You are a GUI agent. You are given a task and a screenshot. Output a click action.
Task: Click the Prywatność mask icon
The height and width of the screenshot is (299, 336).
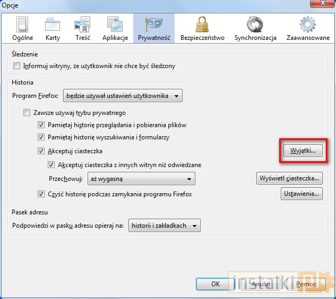pyautogui.click(x=153, y=25)
